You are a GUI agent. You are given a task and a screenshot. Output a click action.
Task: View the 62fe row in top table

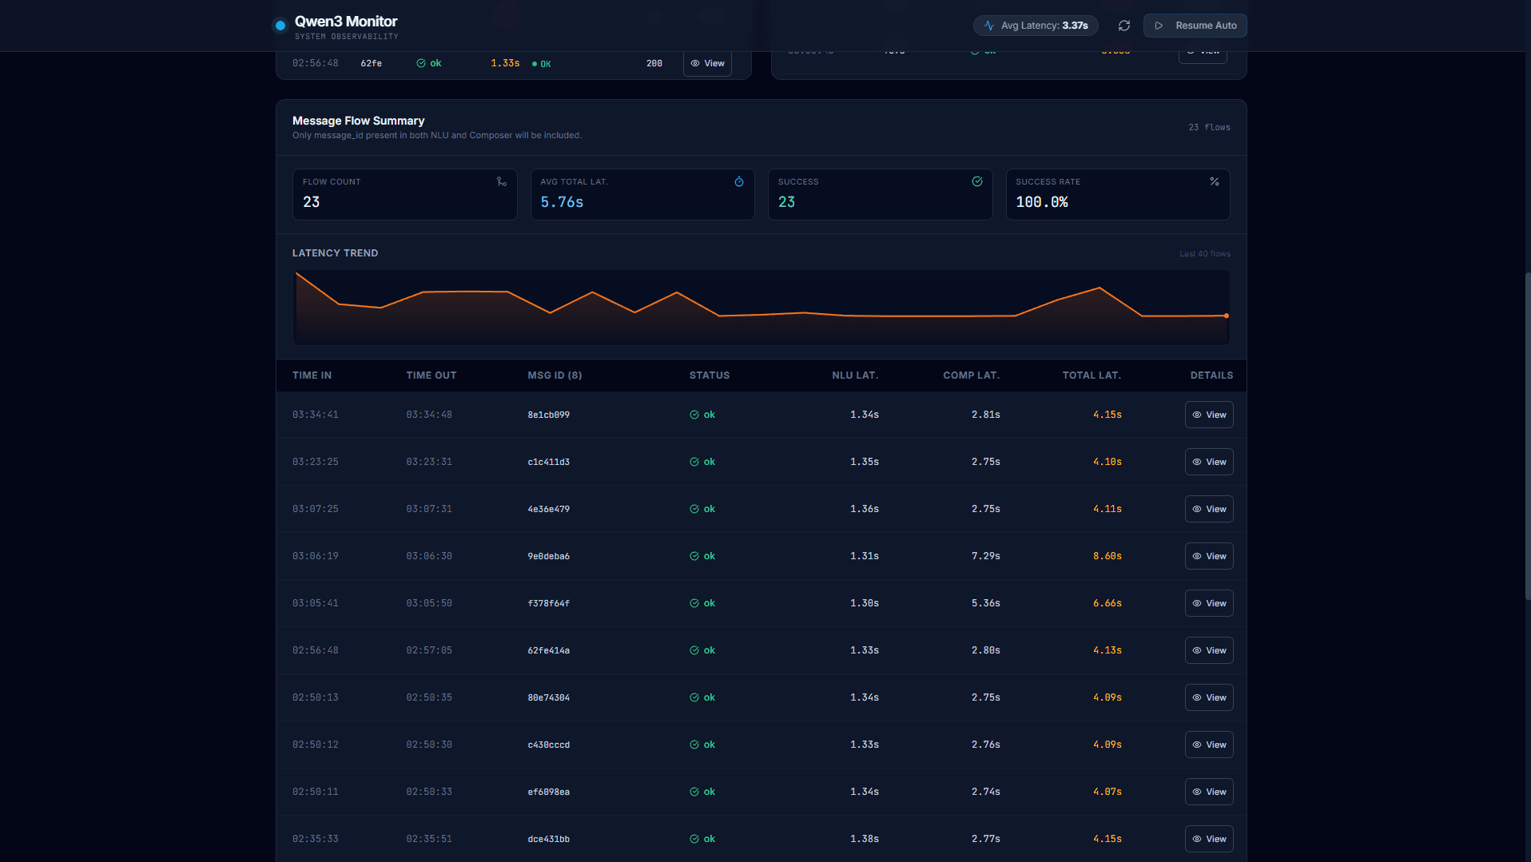pos(707,64)
